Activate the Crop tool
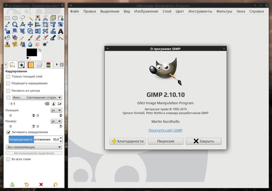272x191 pixels. click(45, 25)
